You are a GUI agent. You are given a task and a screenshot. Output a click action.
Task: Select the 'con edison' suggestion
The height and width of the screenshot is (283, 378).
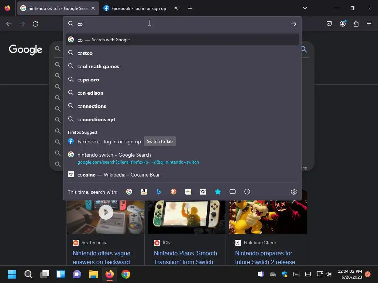coord(182,92)
